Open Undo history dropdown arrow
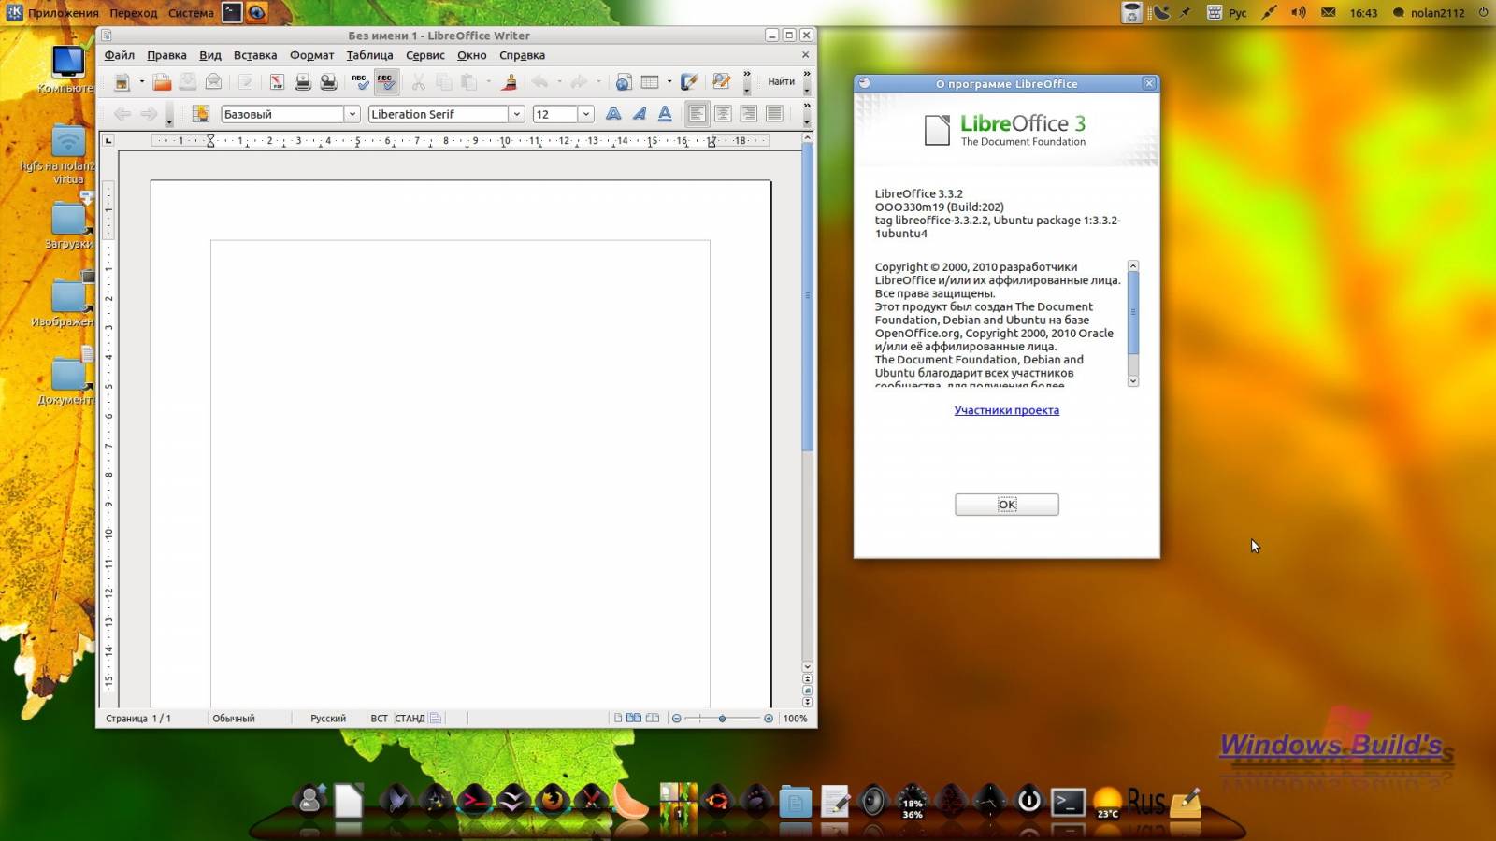 point(559,82)
